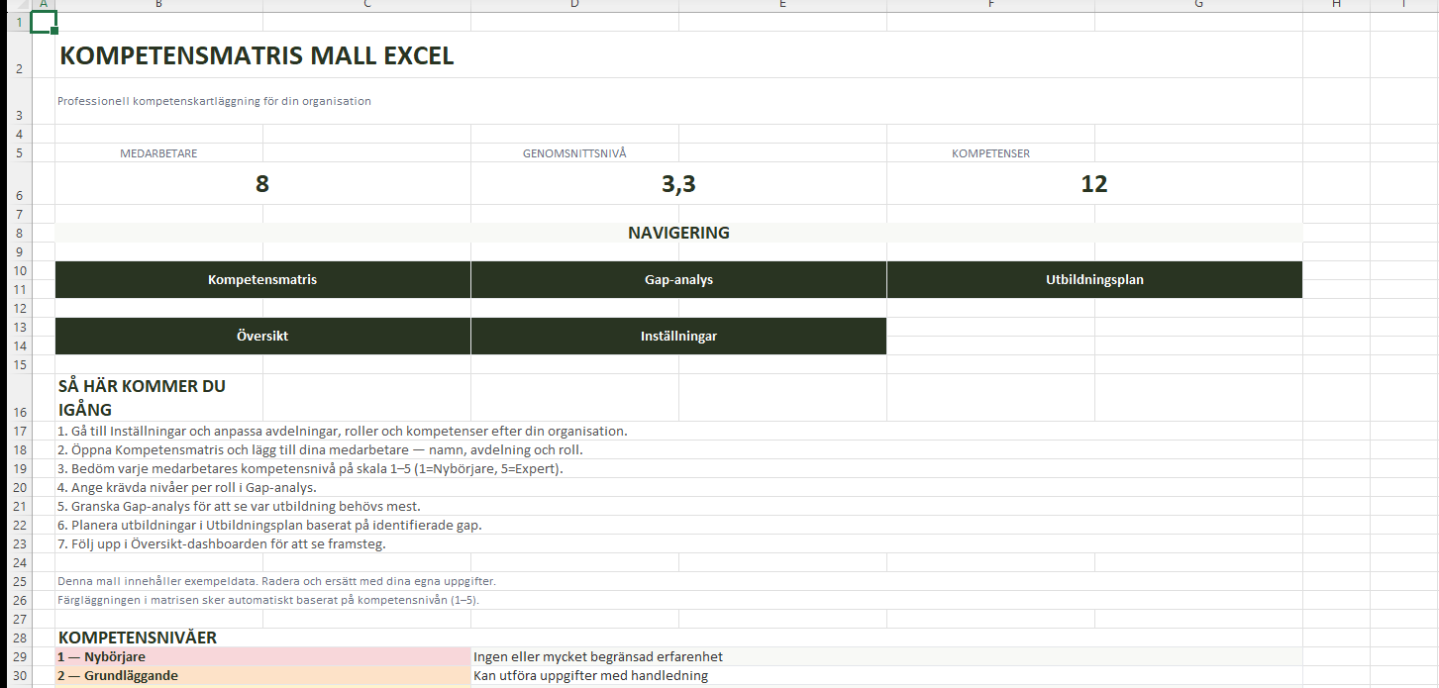Image resolution: width=1439 pixels, height=688 pixels.
Task: Click the Kompetenser value cell showing 12
Action: pos(1094,184)
